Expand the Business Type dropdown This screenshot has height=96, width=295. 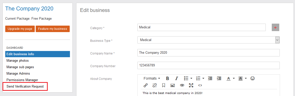tap(277, 40)
